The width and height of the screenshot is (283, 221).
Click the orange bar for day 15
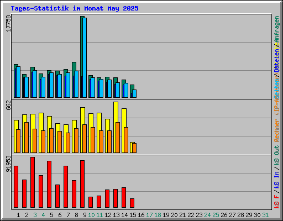tap(134, 148)
